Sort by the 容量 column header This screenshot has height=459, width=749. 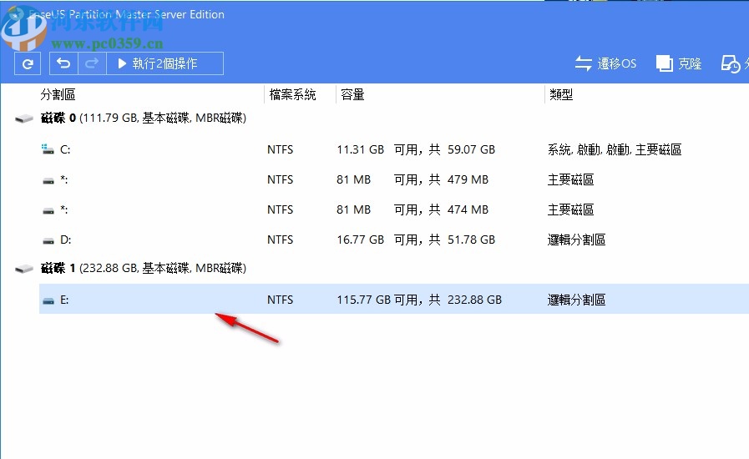click(352, 94)
